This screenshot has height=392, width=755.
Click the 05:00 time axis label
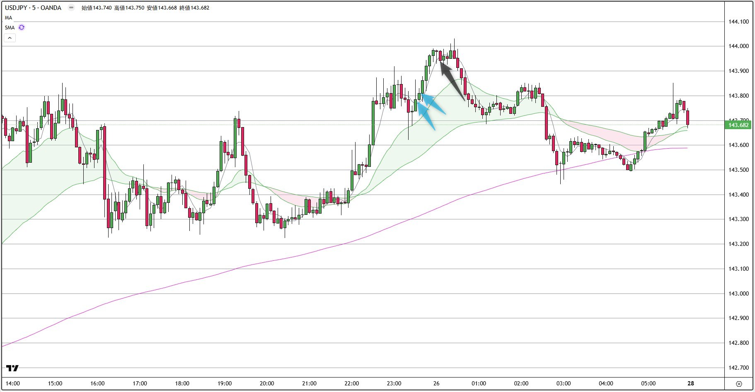click(649, 383)
